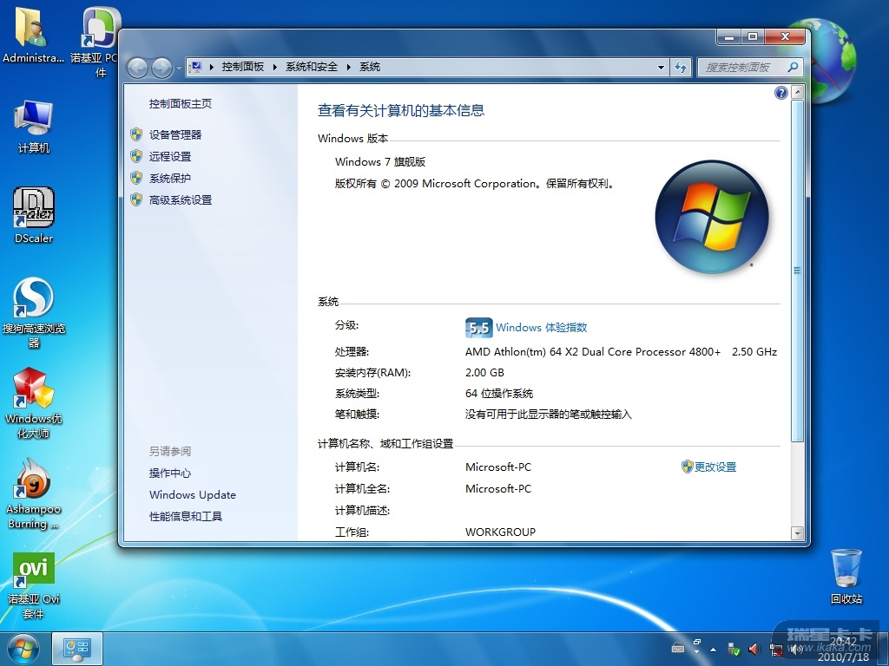Open Windows Update link
Viewport: 889px width, 666px height.
click(x=192, y=494)
